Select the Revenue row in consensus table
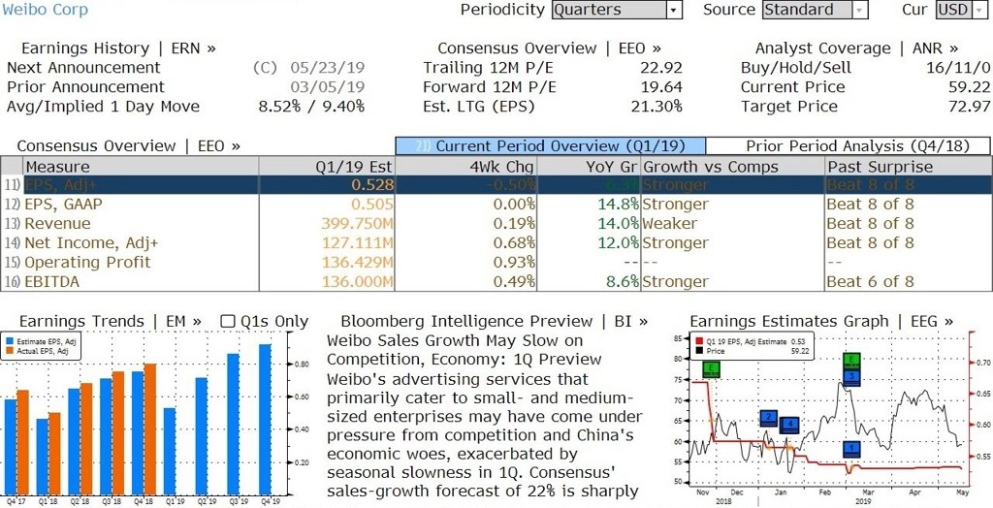Viewport: 993px width, 508px height. pyautogui.click(x=496, y=224)
